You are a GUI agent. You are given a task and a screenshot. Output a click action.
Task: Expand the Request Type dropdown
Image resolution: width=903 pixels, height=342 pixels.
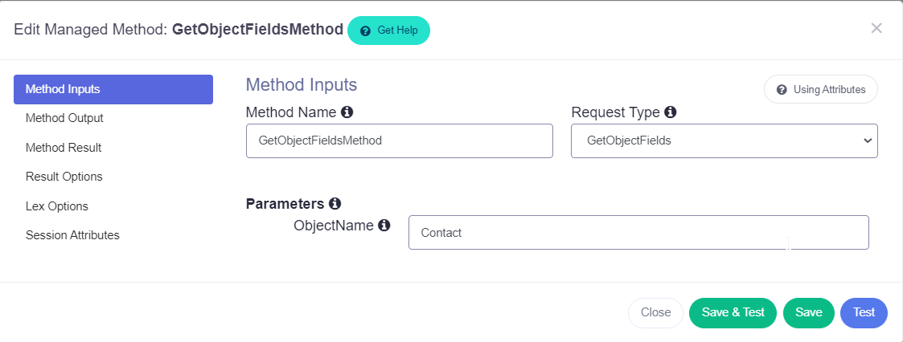pyautogui.click(x=724, y=140)
